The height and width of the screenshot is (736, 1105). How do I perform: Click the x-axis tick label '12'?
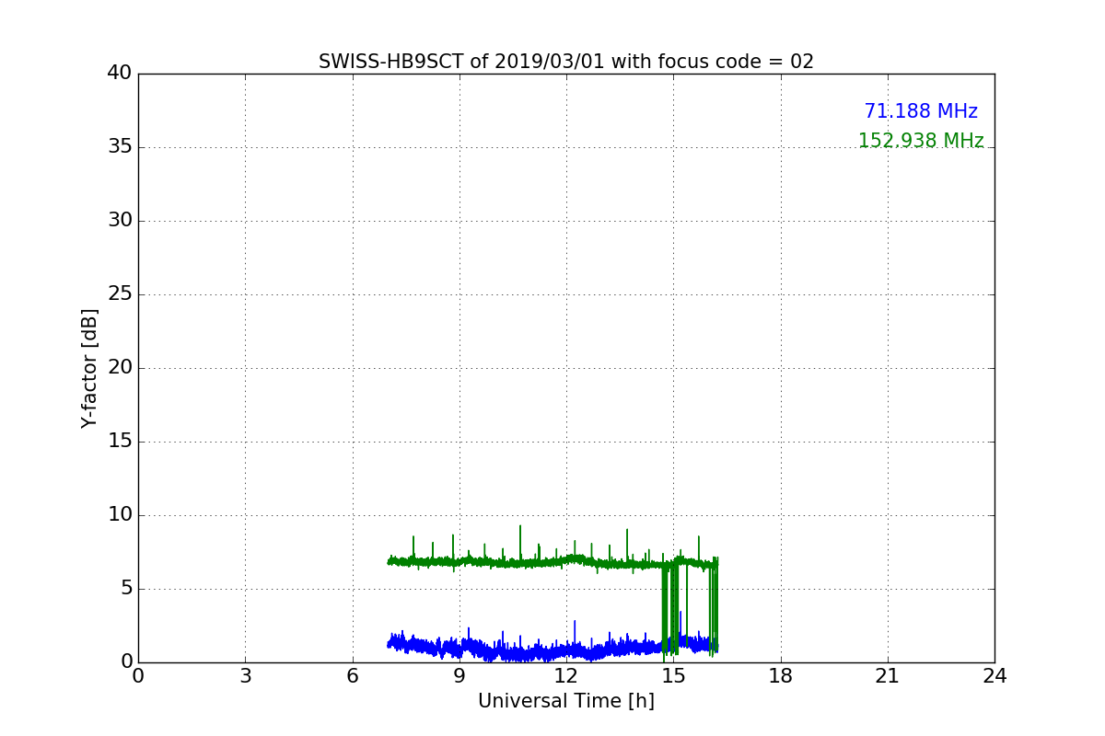tap(566, 676)
